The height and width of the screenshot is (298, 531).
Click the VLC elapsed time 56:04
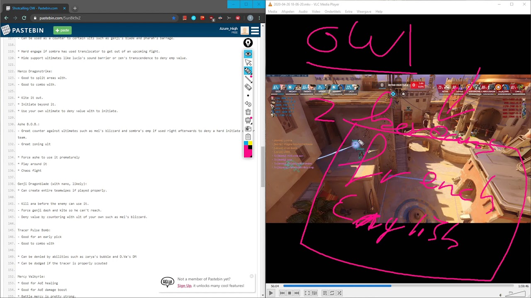click(275, 286)
